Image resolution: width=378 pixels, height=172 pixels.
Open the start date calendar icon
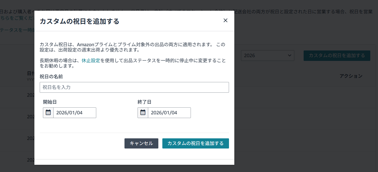point(48,113)
